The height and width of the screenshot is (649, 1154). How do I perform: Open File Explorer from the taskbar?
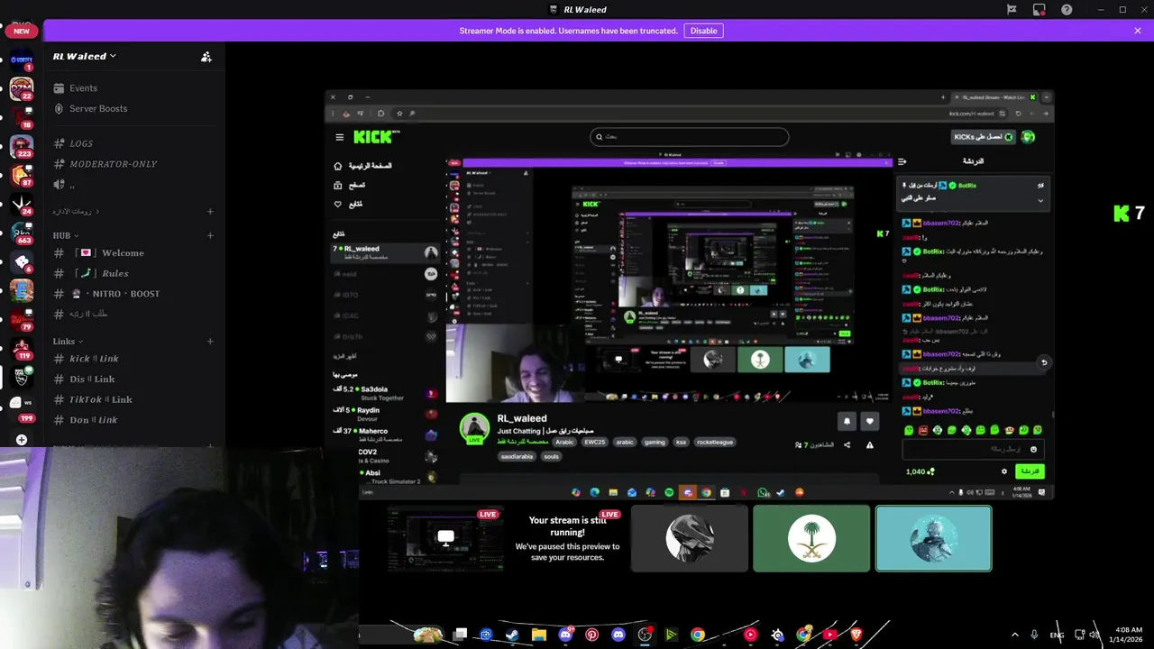[x=538, y=635]
